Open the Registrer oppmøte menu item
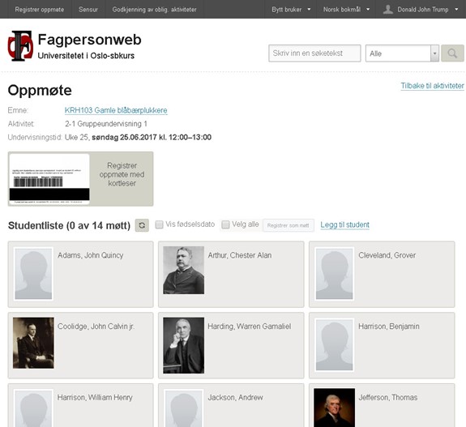This screenshot has height=427, width=466. tap(40, 10)
